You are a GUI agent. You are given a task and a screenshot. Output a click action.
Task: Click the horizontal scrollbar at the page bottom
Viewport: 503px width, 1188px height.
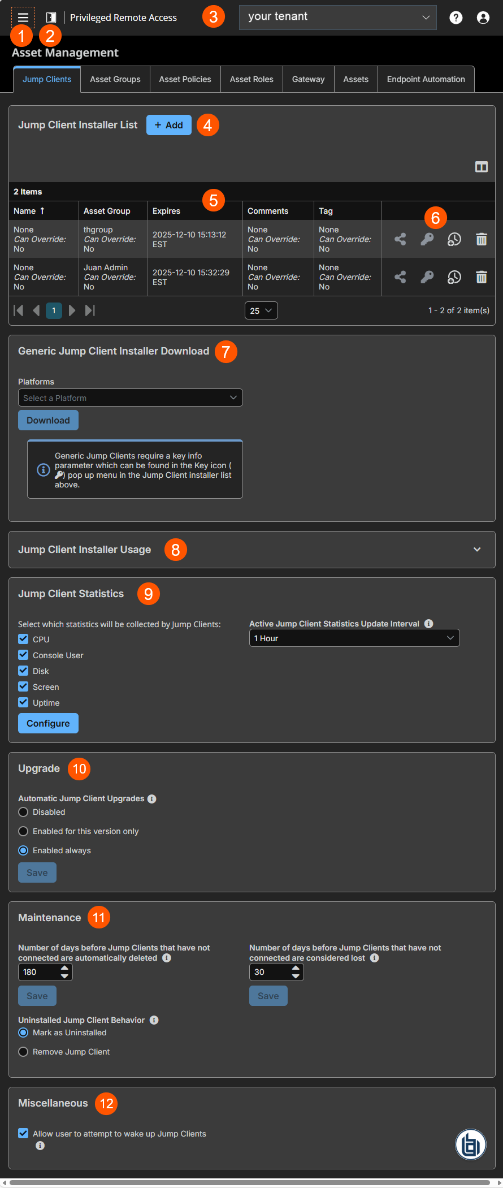click(250, 1182)
